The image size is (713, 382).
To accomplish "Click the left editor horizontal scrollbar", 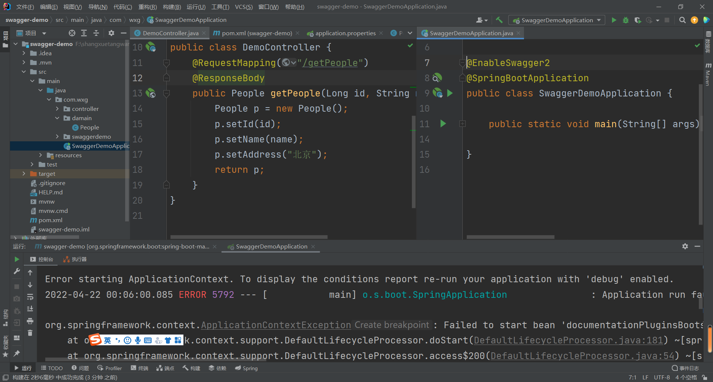I will pos(249,237).
